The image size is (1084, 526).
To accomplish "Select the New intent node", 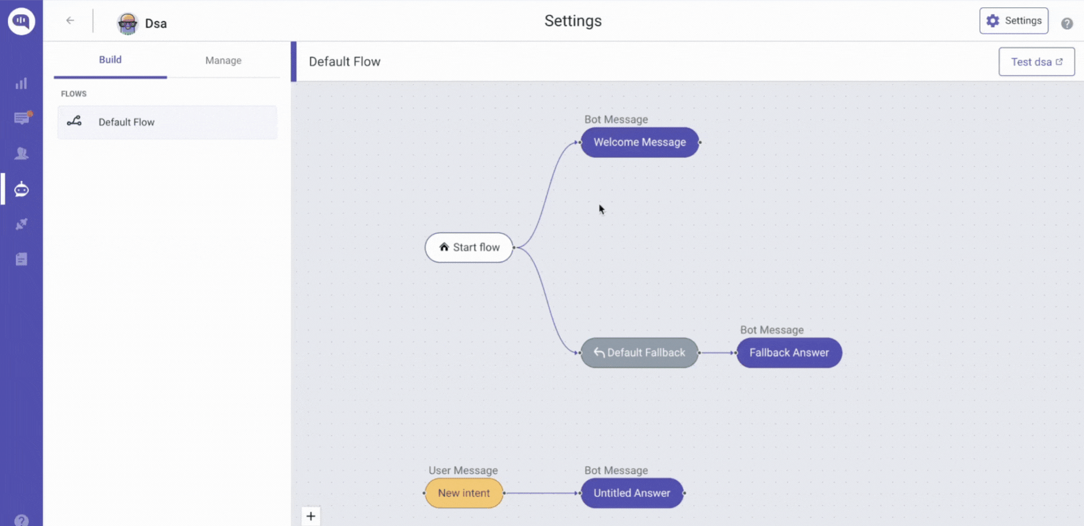I will (464, 493).
